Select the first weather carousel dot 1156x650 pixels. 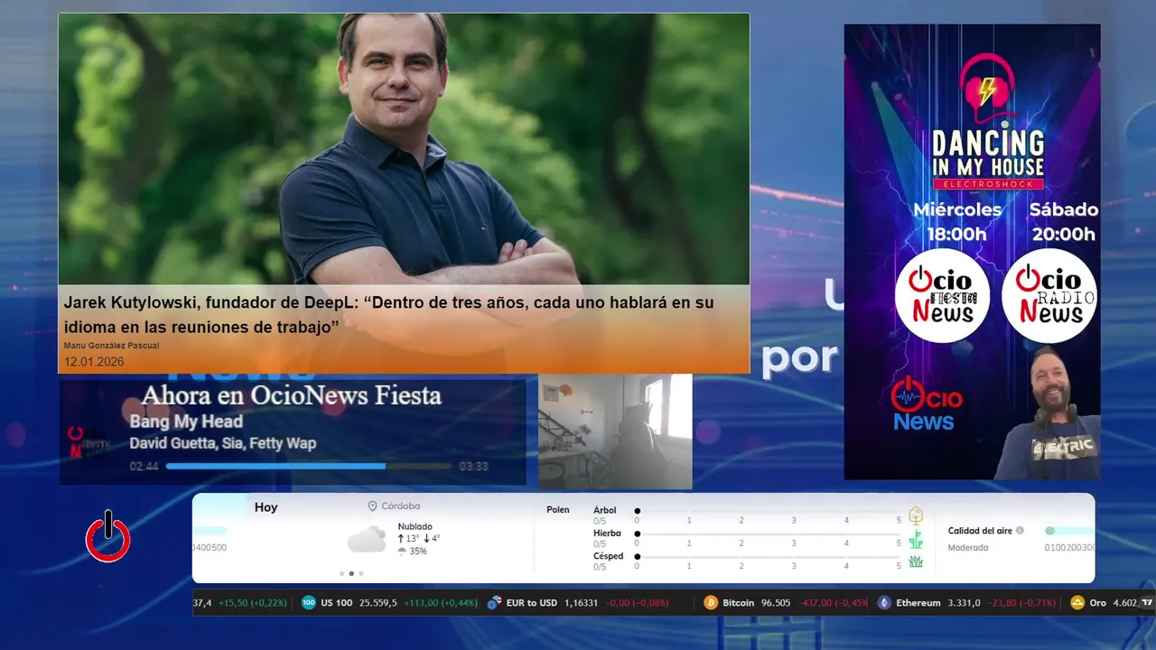tap(341, 573)
